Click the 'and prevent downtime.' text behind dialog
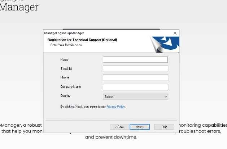Image resolution: width=227 pixels, height=149 pixels. (x=111, y=137)
